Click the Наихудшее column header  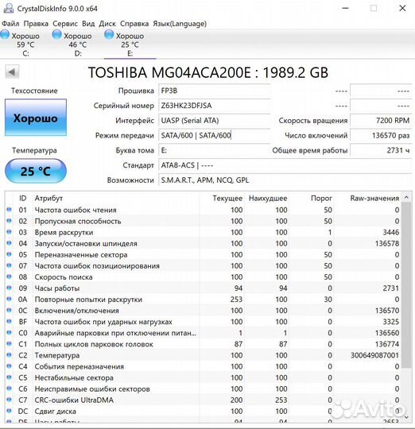tap(268, 198)
